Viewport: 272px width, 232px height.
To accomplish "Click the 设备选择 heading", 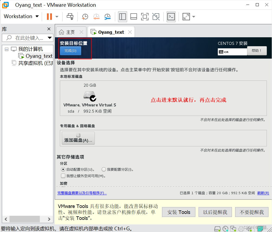I will (66, 63).
